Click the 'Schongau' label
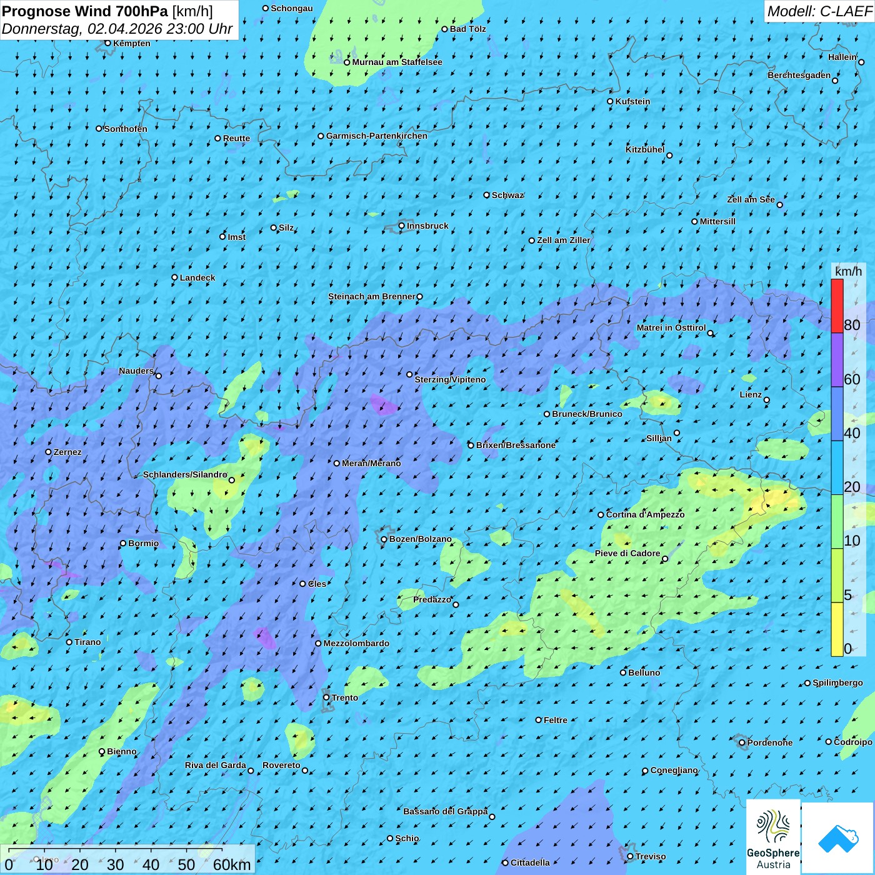 292,8
